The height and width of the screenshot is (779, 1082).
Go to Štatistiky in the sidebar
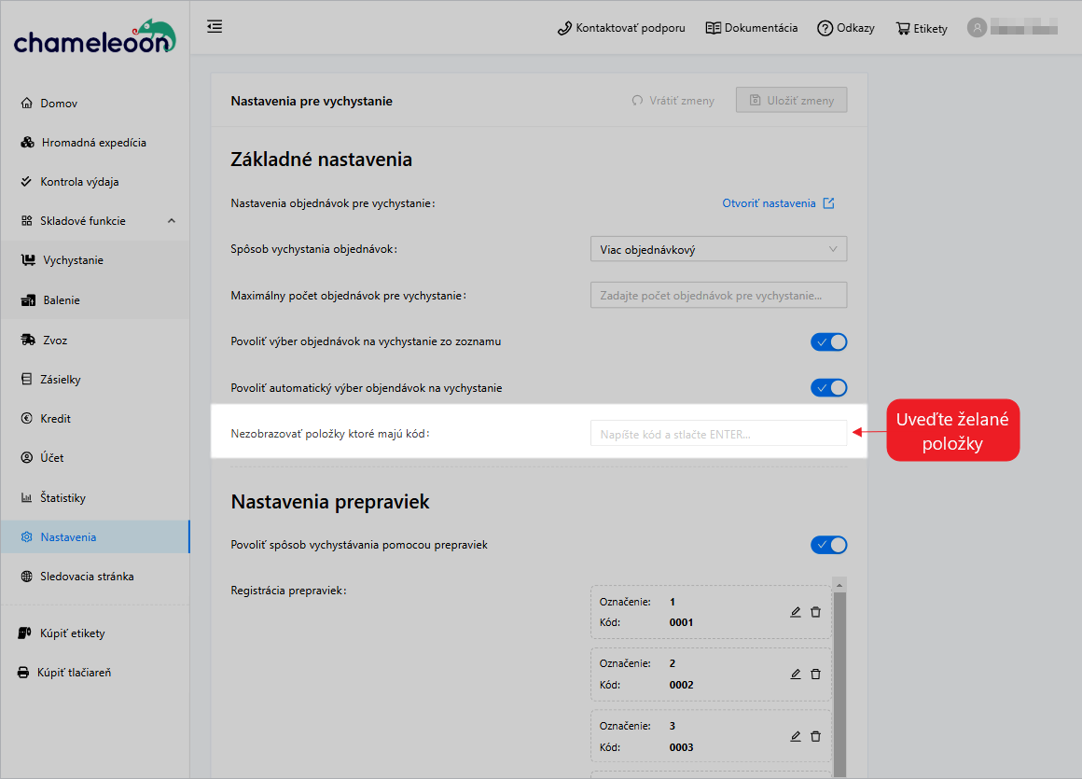(x=62, y=498)
